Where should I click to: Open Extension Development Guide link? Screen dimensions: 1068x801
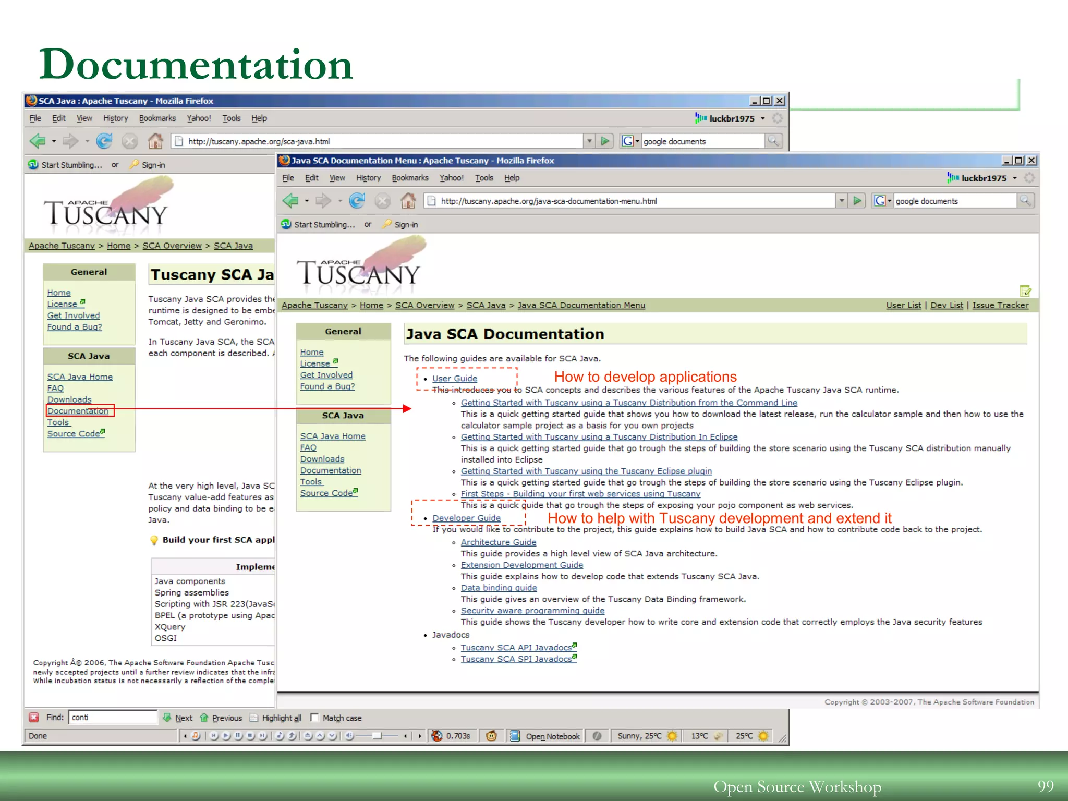click(x=521, y=565)
